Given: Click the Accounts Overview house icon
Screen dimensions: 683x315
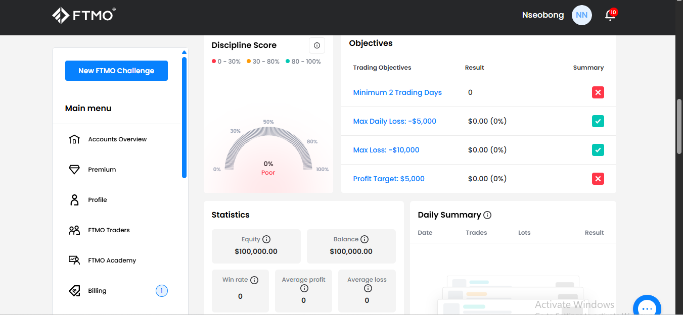Looking at the screenshot, I should pos(74,139).
